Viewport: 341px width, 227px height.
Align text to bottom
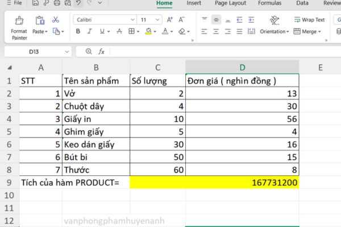[228, 20]
